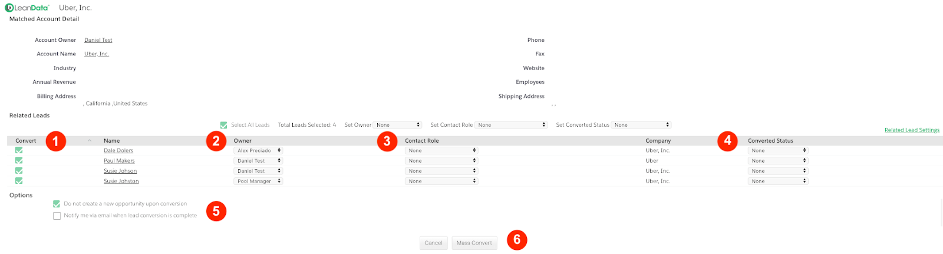Image resolution: width=943 pixels, height=254 pixels.
Task: Toggle Select All Leads checkbox
Action: [x=223, y=125]
